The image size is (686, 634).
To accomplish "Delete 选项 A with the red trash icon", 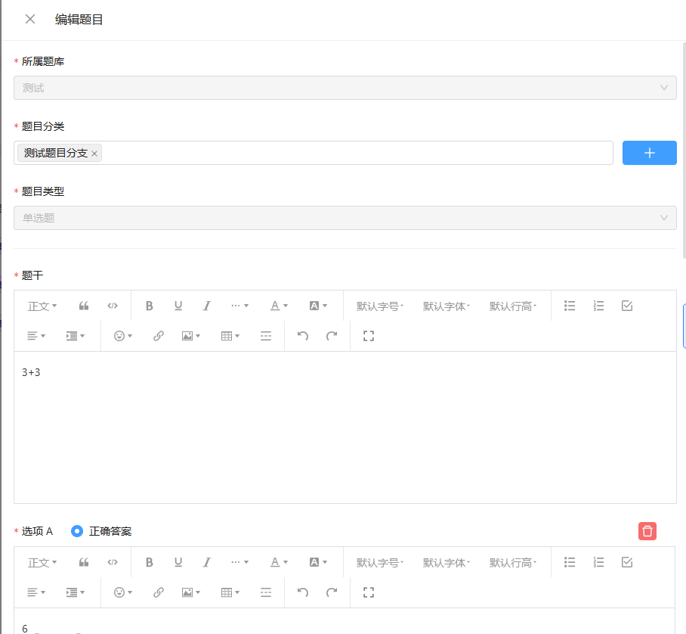I will 647,531.
